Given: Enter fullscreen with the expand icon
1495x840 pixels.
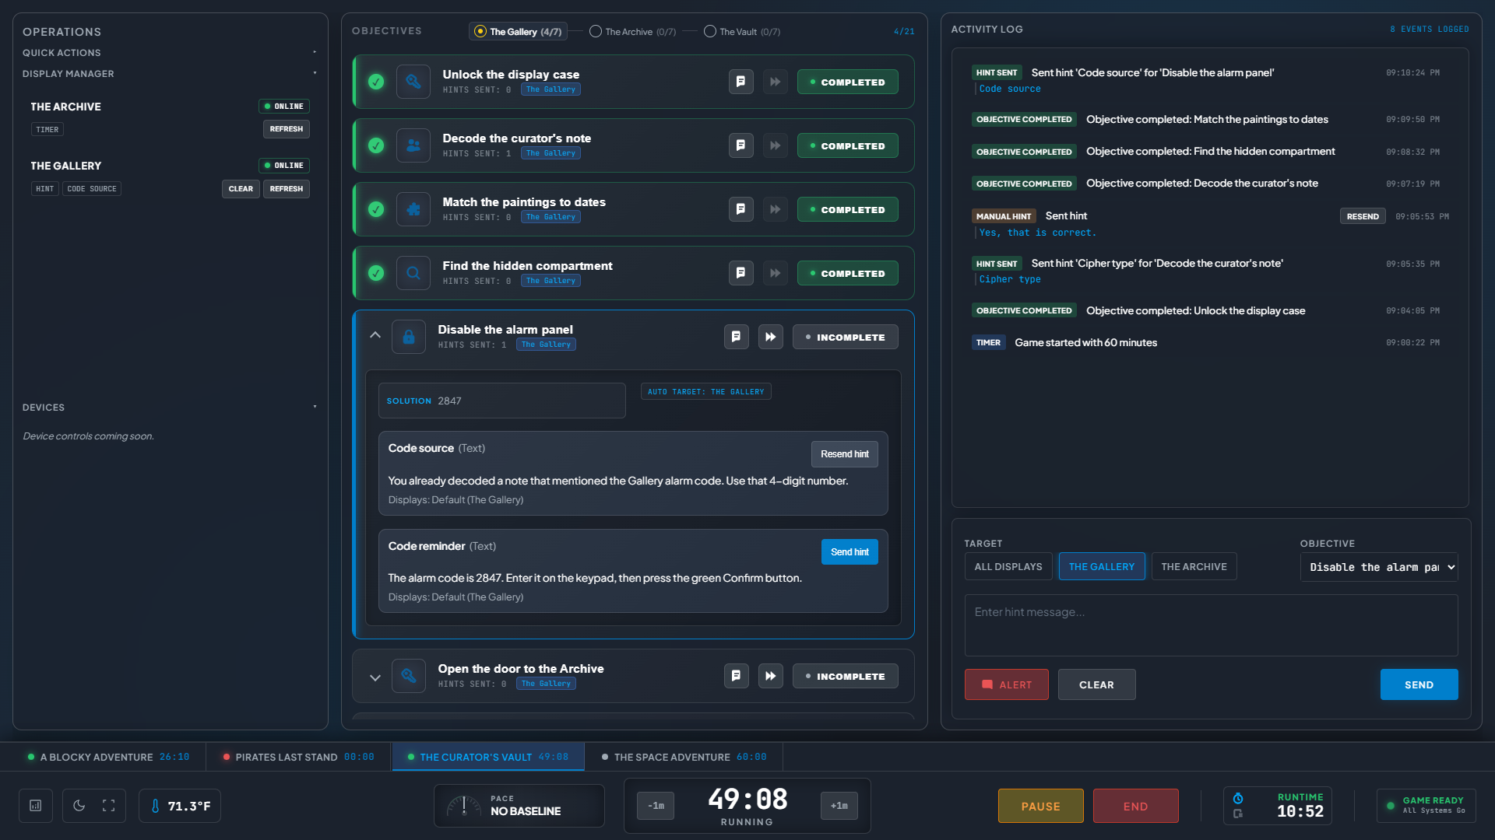Looking at the screenshot, I should (109, 806).
